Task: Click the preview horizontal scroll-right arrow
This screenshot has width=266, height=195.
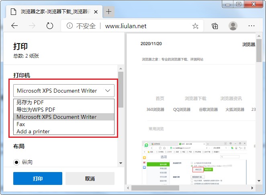Action: (x=252, y=188)
